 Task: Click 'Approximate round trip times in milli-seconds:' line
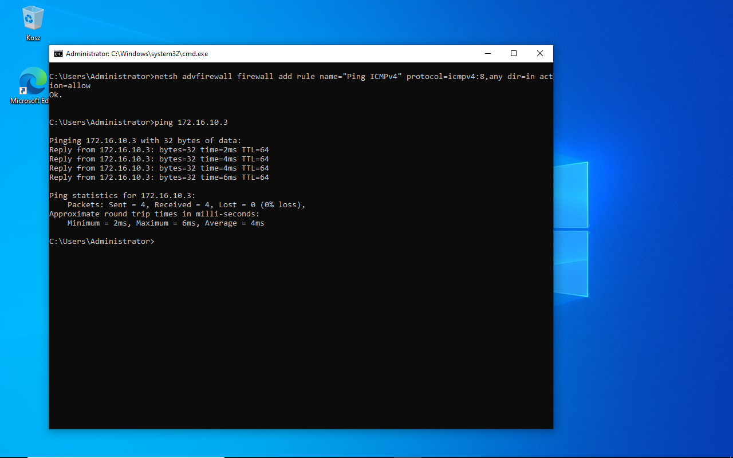click(155, 214)
